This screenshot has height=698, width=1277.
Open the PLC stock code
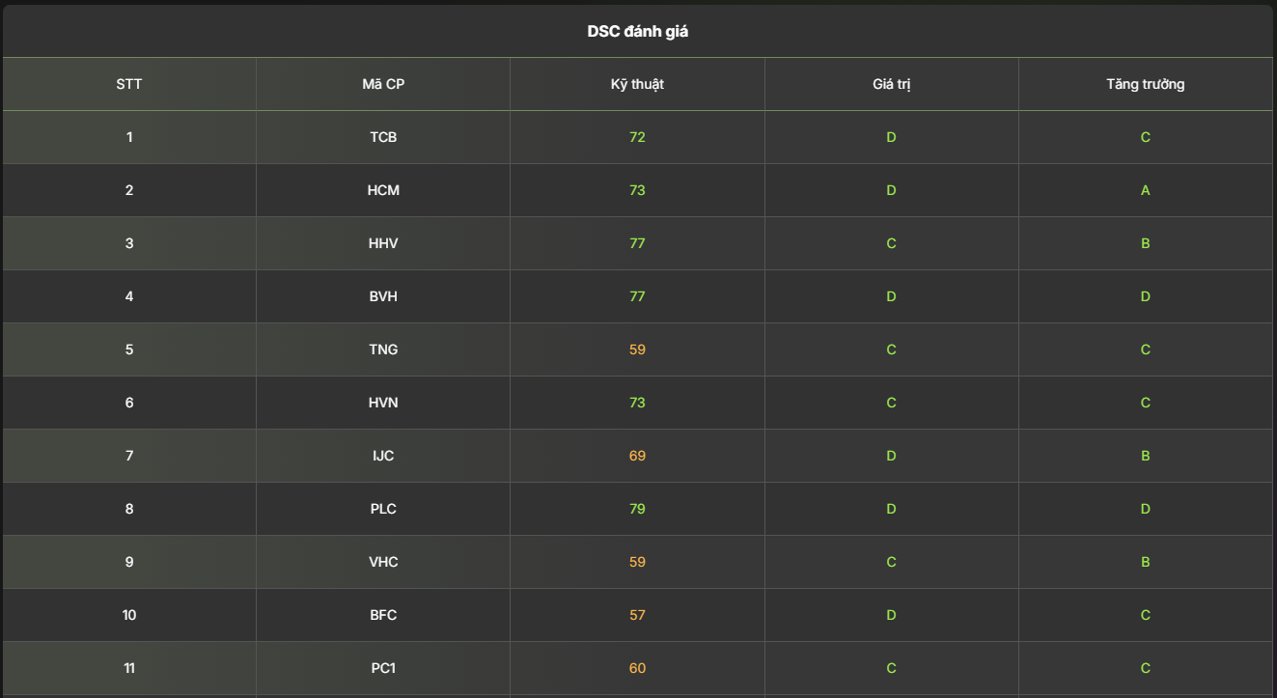[383, 509]
